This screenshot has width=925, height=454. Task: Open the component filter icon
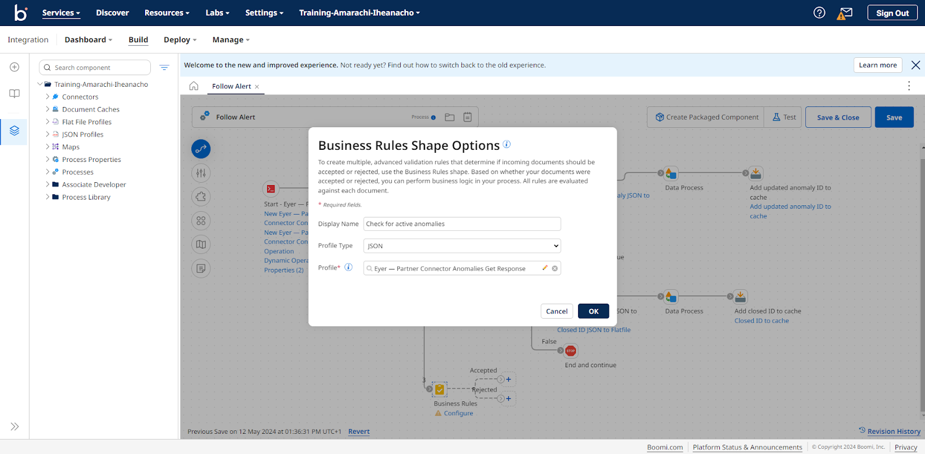164,68
